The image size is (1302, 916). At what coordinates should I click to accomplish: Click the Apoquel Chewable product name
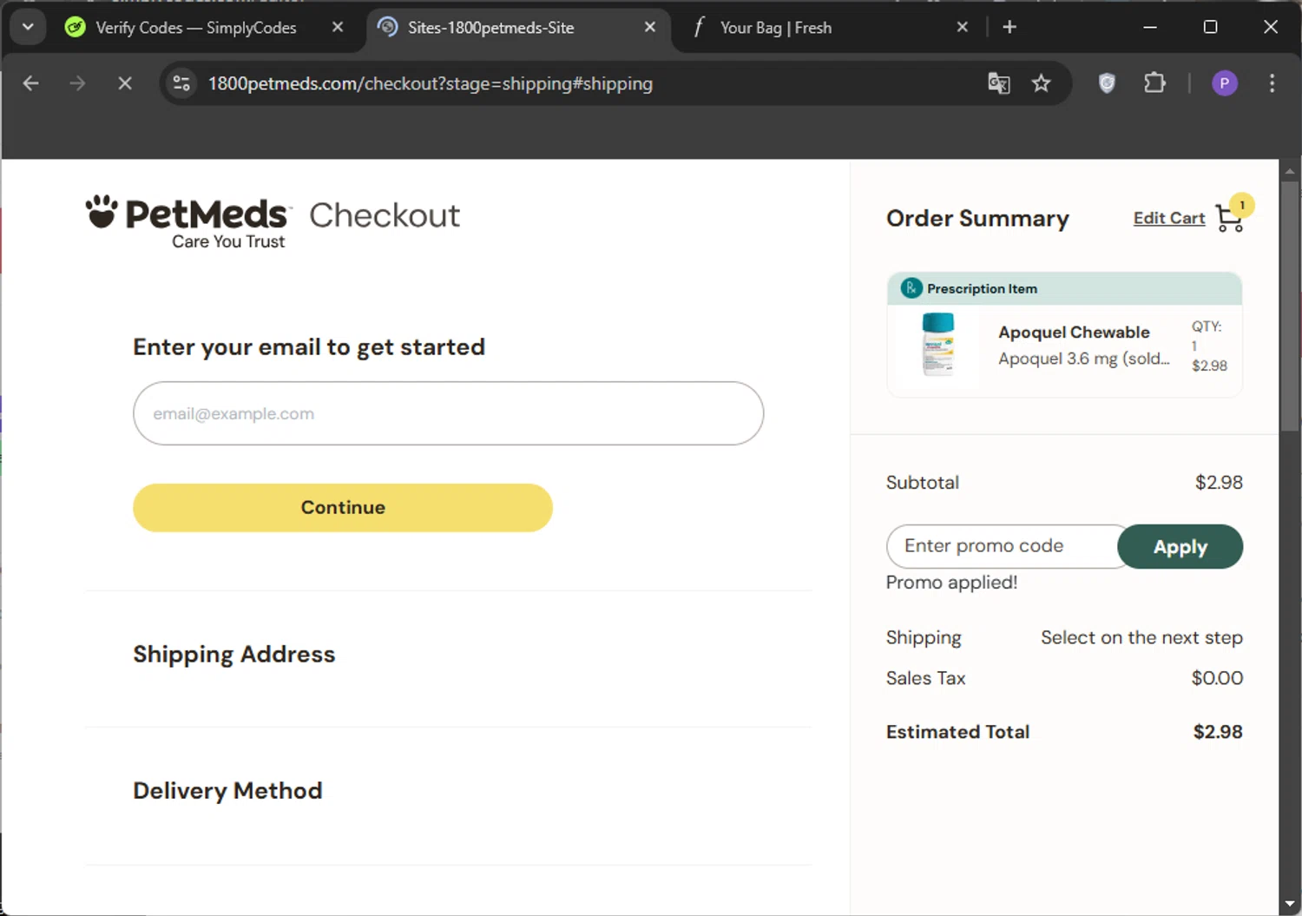1074,332
